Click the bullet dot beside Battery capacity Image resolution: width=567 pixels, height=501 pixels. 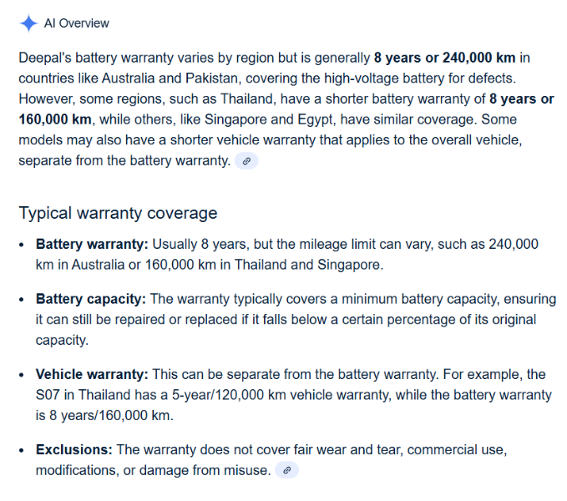click(x=22, y=300)
